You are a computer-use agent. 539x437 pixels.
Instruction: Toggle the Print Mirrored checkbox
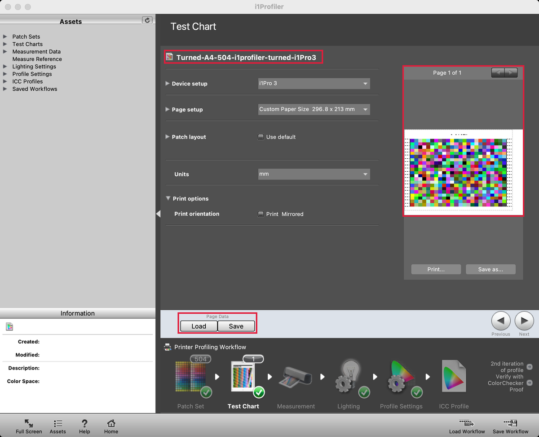click(261, 214)
